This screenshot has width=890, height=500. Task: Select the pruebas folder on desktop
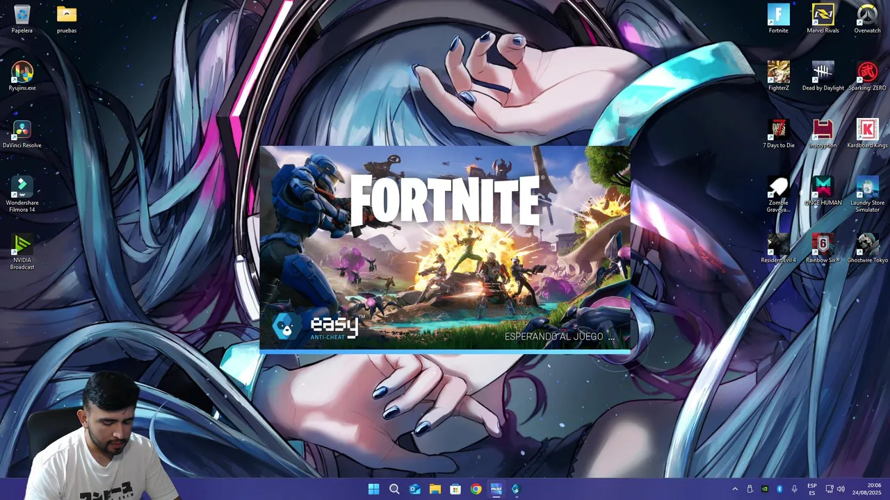67,19
